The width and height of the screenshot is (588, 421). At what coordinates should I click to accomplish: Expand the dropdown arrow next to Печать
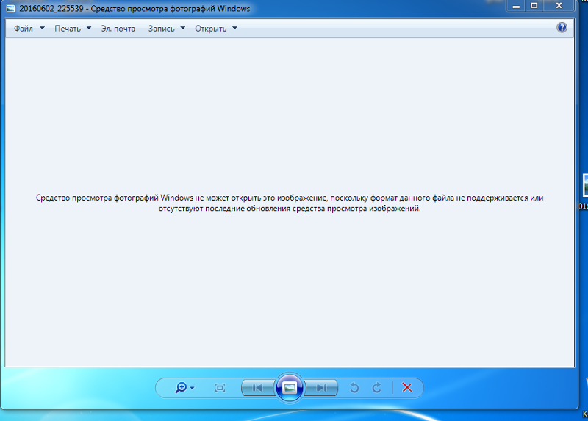coord(89,28)
